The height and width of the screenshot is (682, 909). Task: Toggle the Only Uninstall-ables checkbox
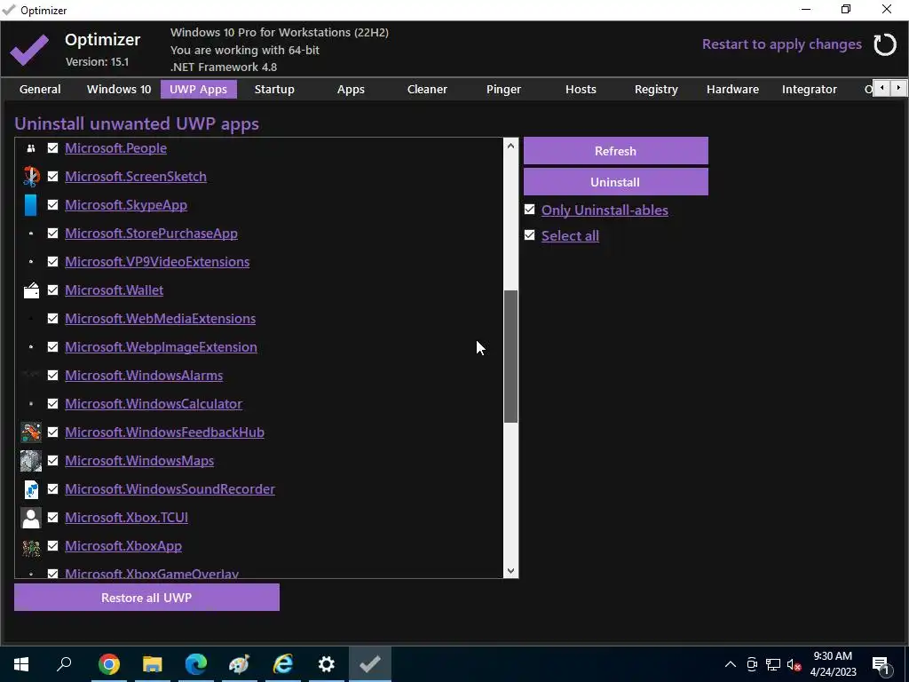(529, 210)
